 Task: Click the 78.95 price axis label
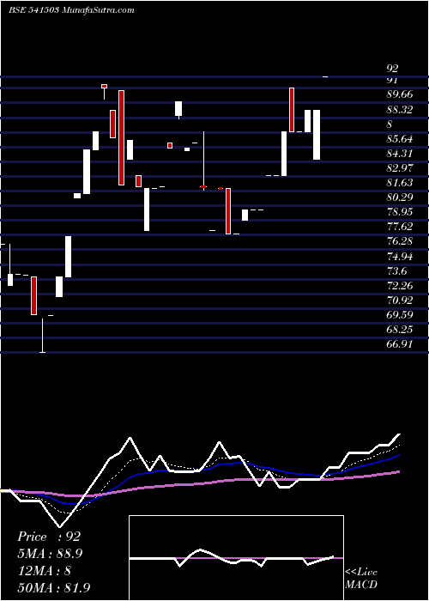coord(400,212)
